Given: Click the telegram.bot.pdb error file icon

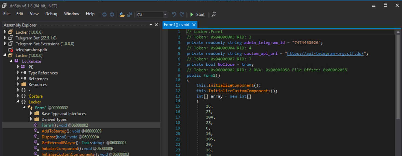Looking at the screenshot, I should tap(11, 50).
